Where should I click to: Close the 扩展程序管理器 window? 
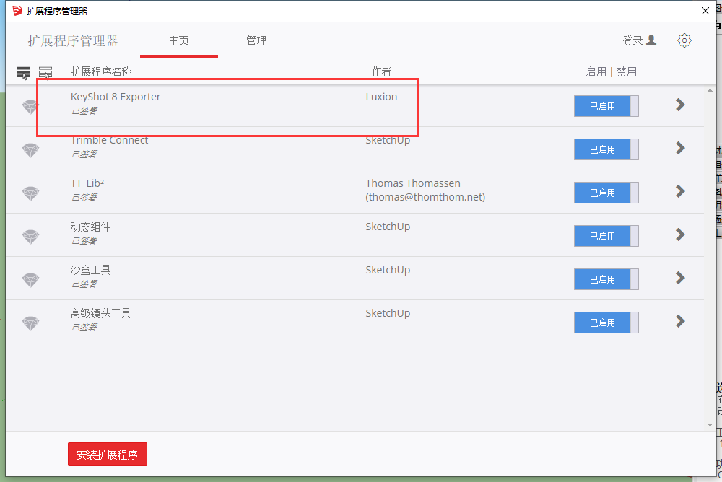pos(705,11)
